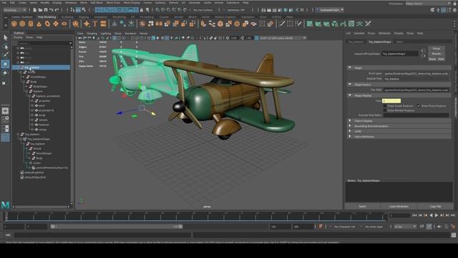Open the Workspace dropdown
This screenshot has height=258, width=458.
pyautogui.click(x=428, y=4)
